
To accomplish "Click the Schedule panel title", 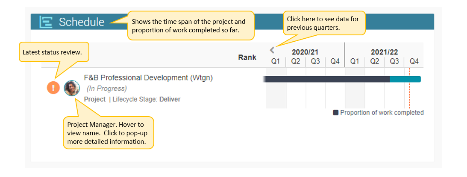I will 82,22.
